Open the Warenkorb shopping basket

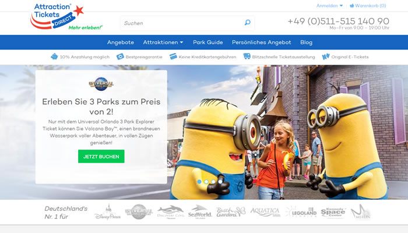pyautogui.click(x=368, y=5)
